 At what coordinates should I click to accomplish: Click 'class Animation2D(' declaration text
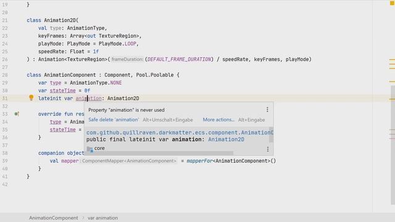click(x=52, y=20)
